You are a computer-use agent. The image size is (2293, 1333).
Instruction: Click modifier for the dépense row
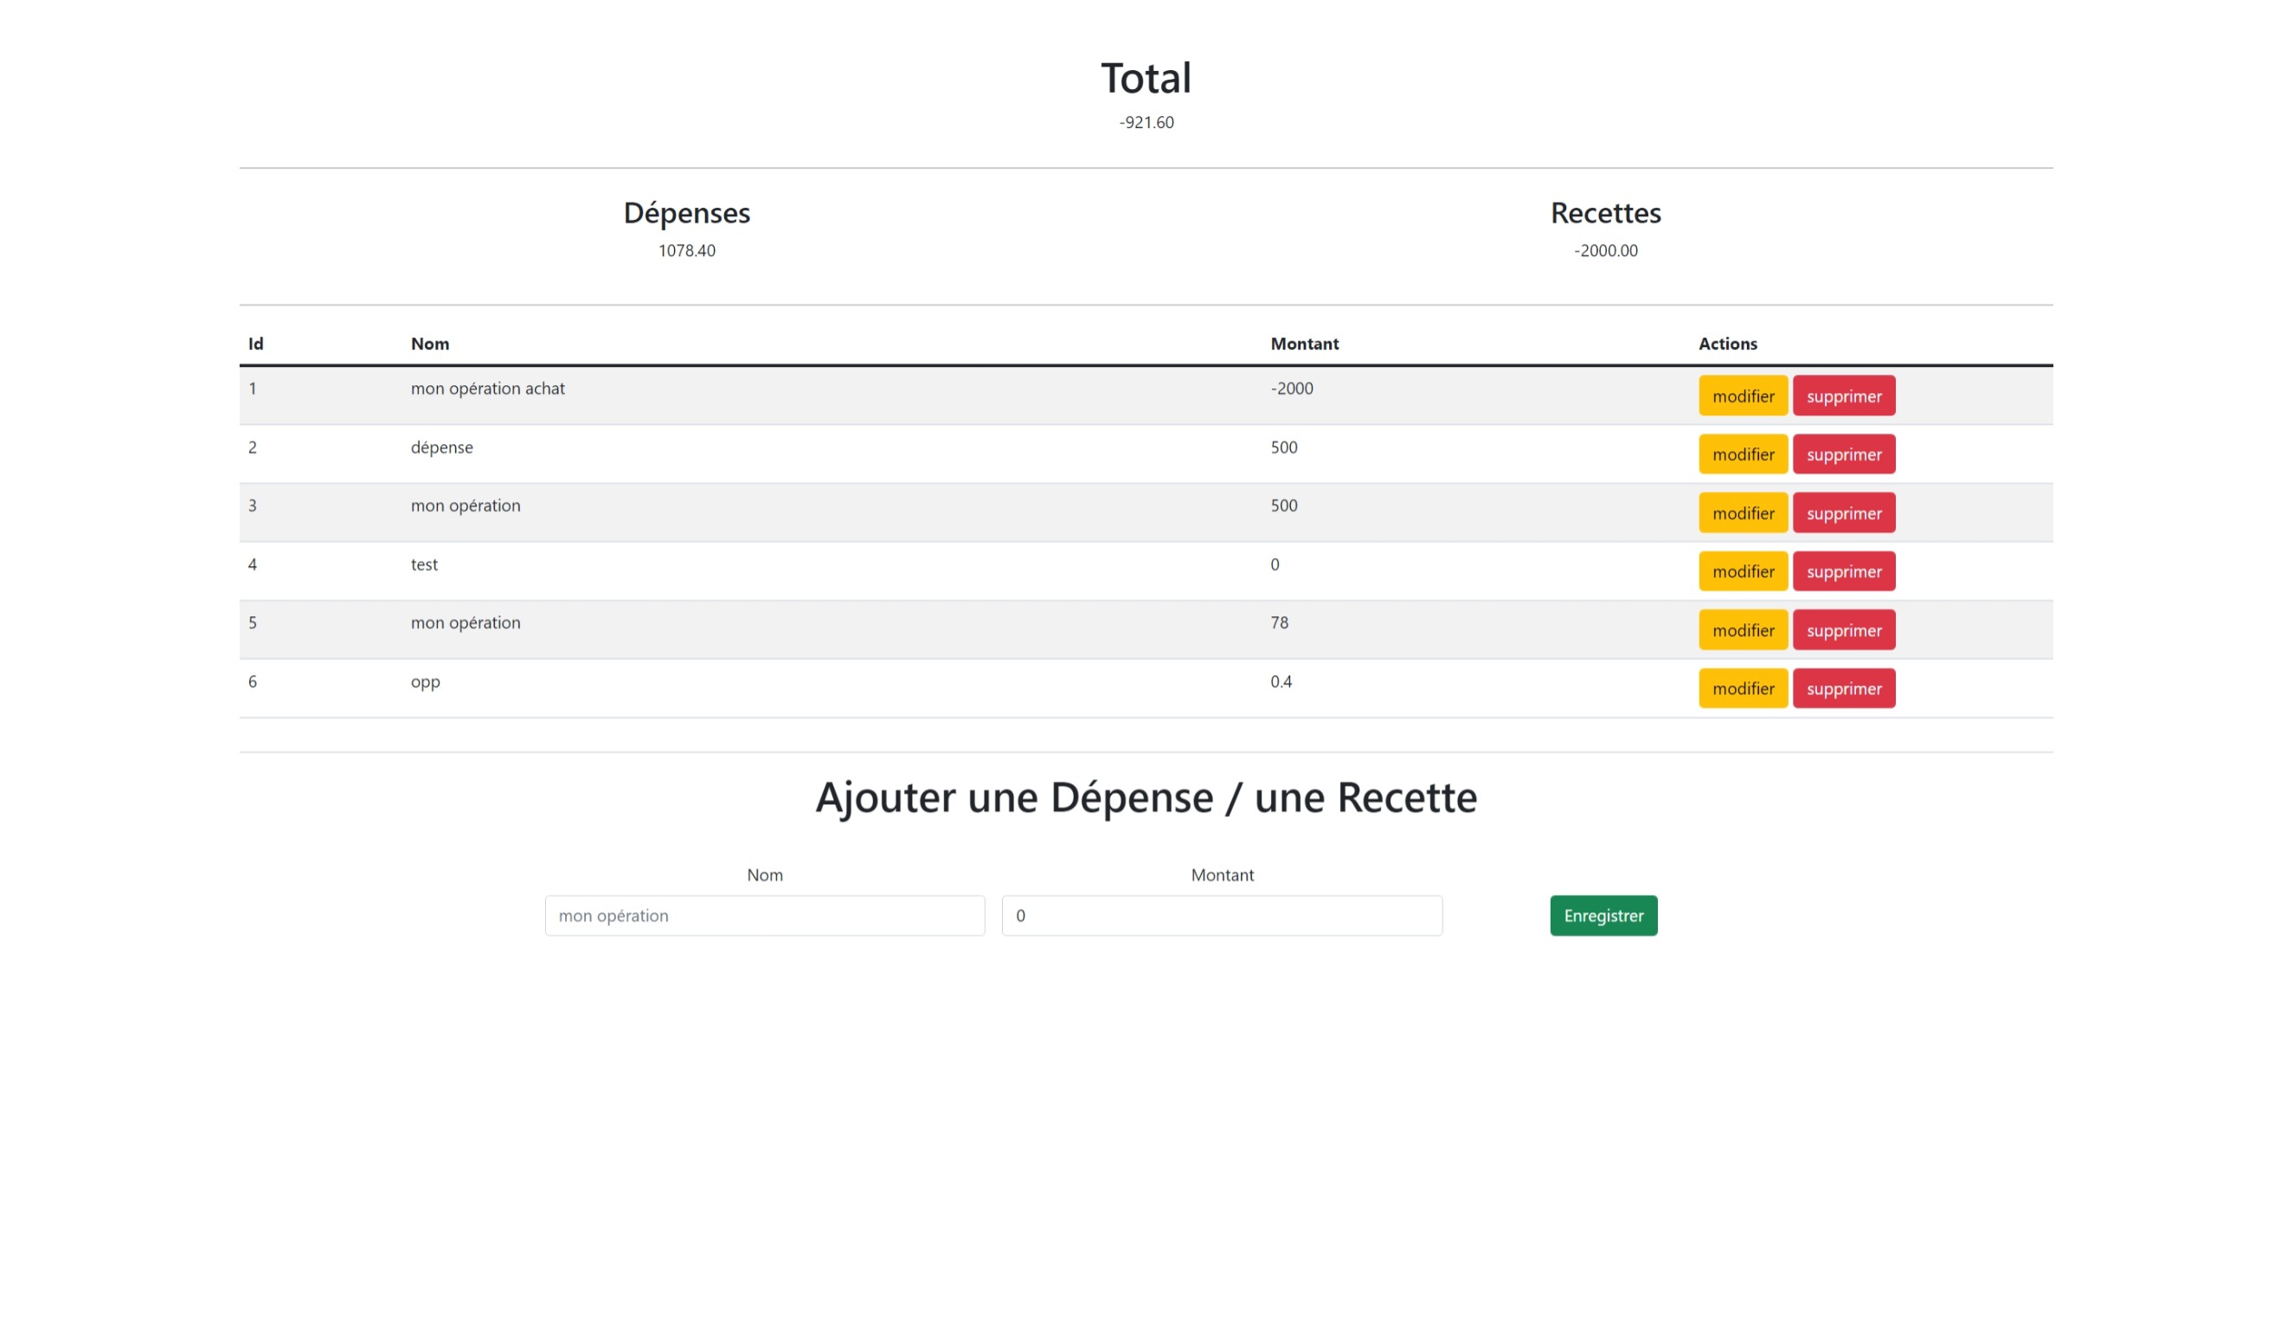click(x=1743, y=454)
